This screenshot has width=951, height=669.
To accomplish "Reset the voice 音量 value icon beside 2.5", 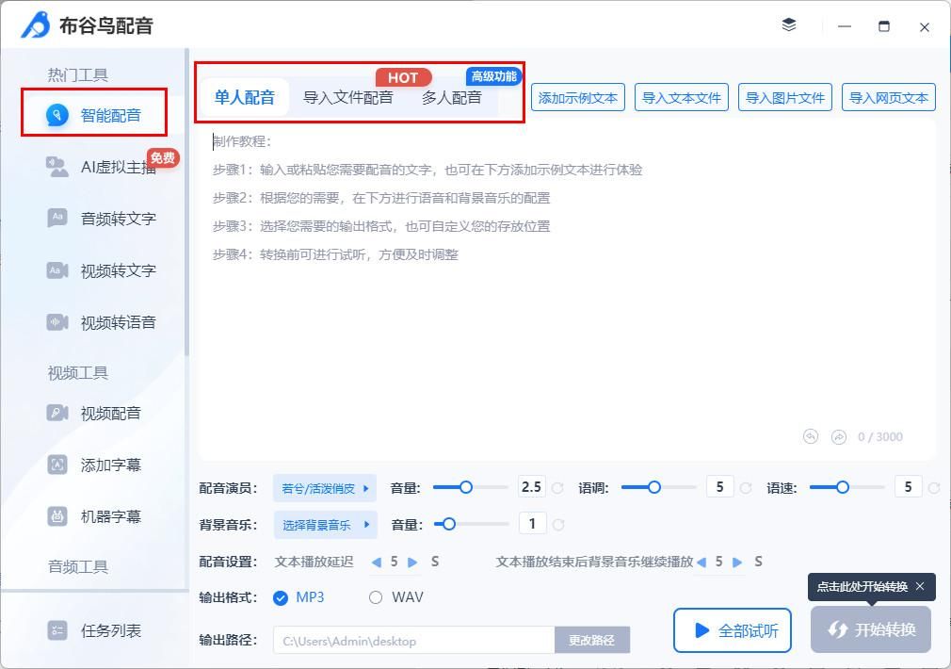I will (x=557, y=487).
